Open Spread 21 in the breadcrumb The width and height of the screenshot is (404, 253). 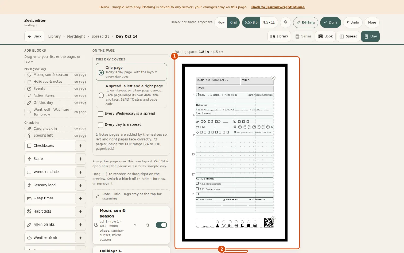pos(100,36)
